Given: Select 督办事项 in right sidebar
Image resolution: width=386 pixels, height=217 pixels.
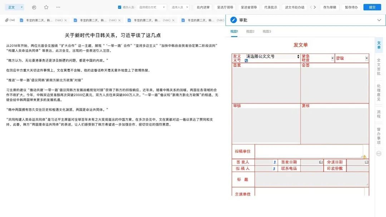Looking at the screenshot, I should coord(379,136).
